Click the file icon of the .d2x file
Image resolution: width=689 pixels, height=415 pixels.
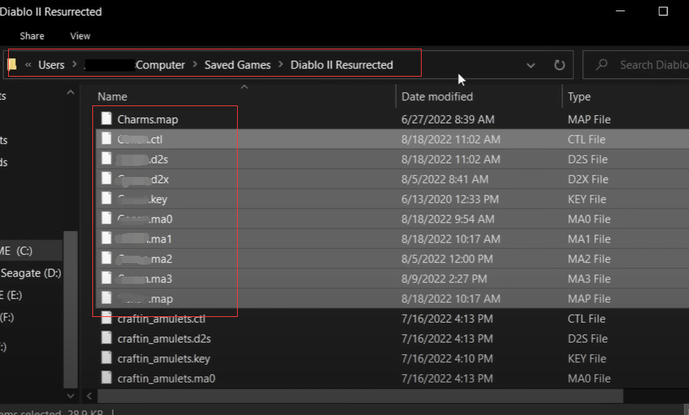(x=106, y=178)
